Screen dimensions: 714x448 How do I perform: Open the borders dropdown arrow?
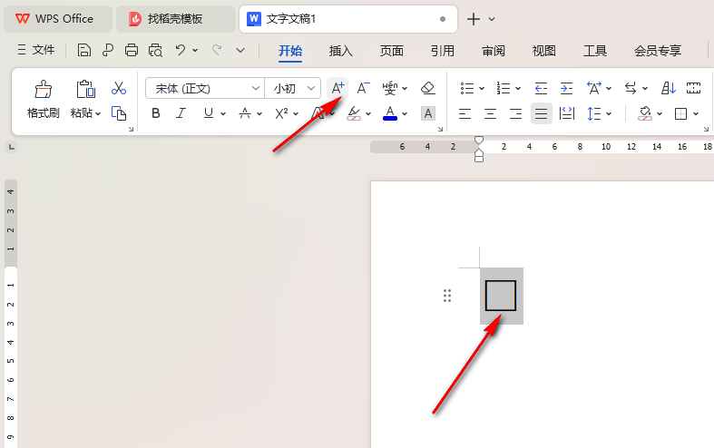point(696,113)
